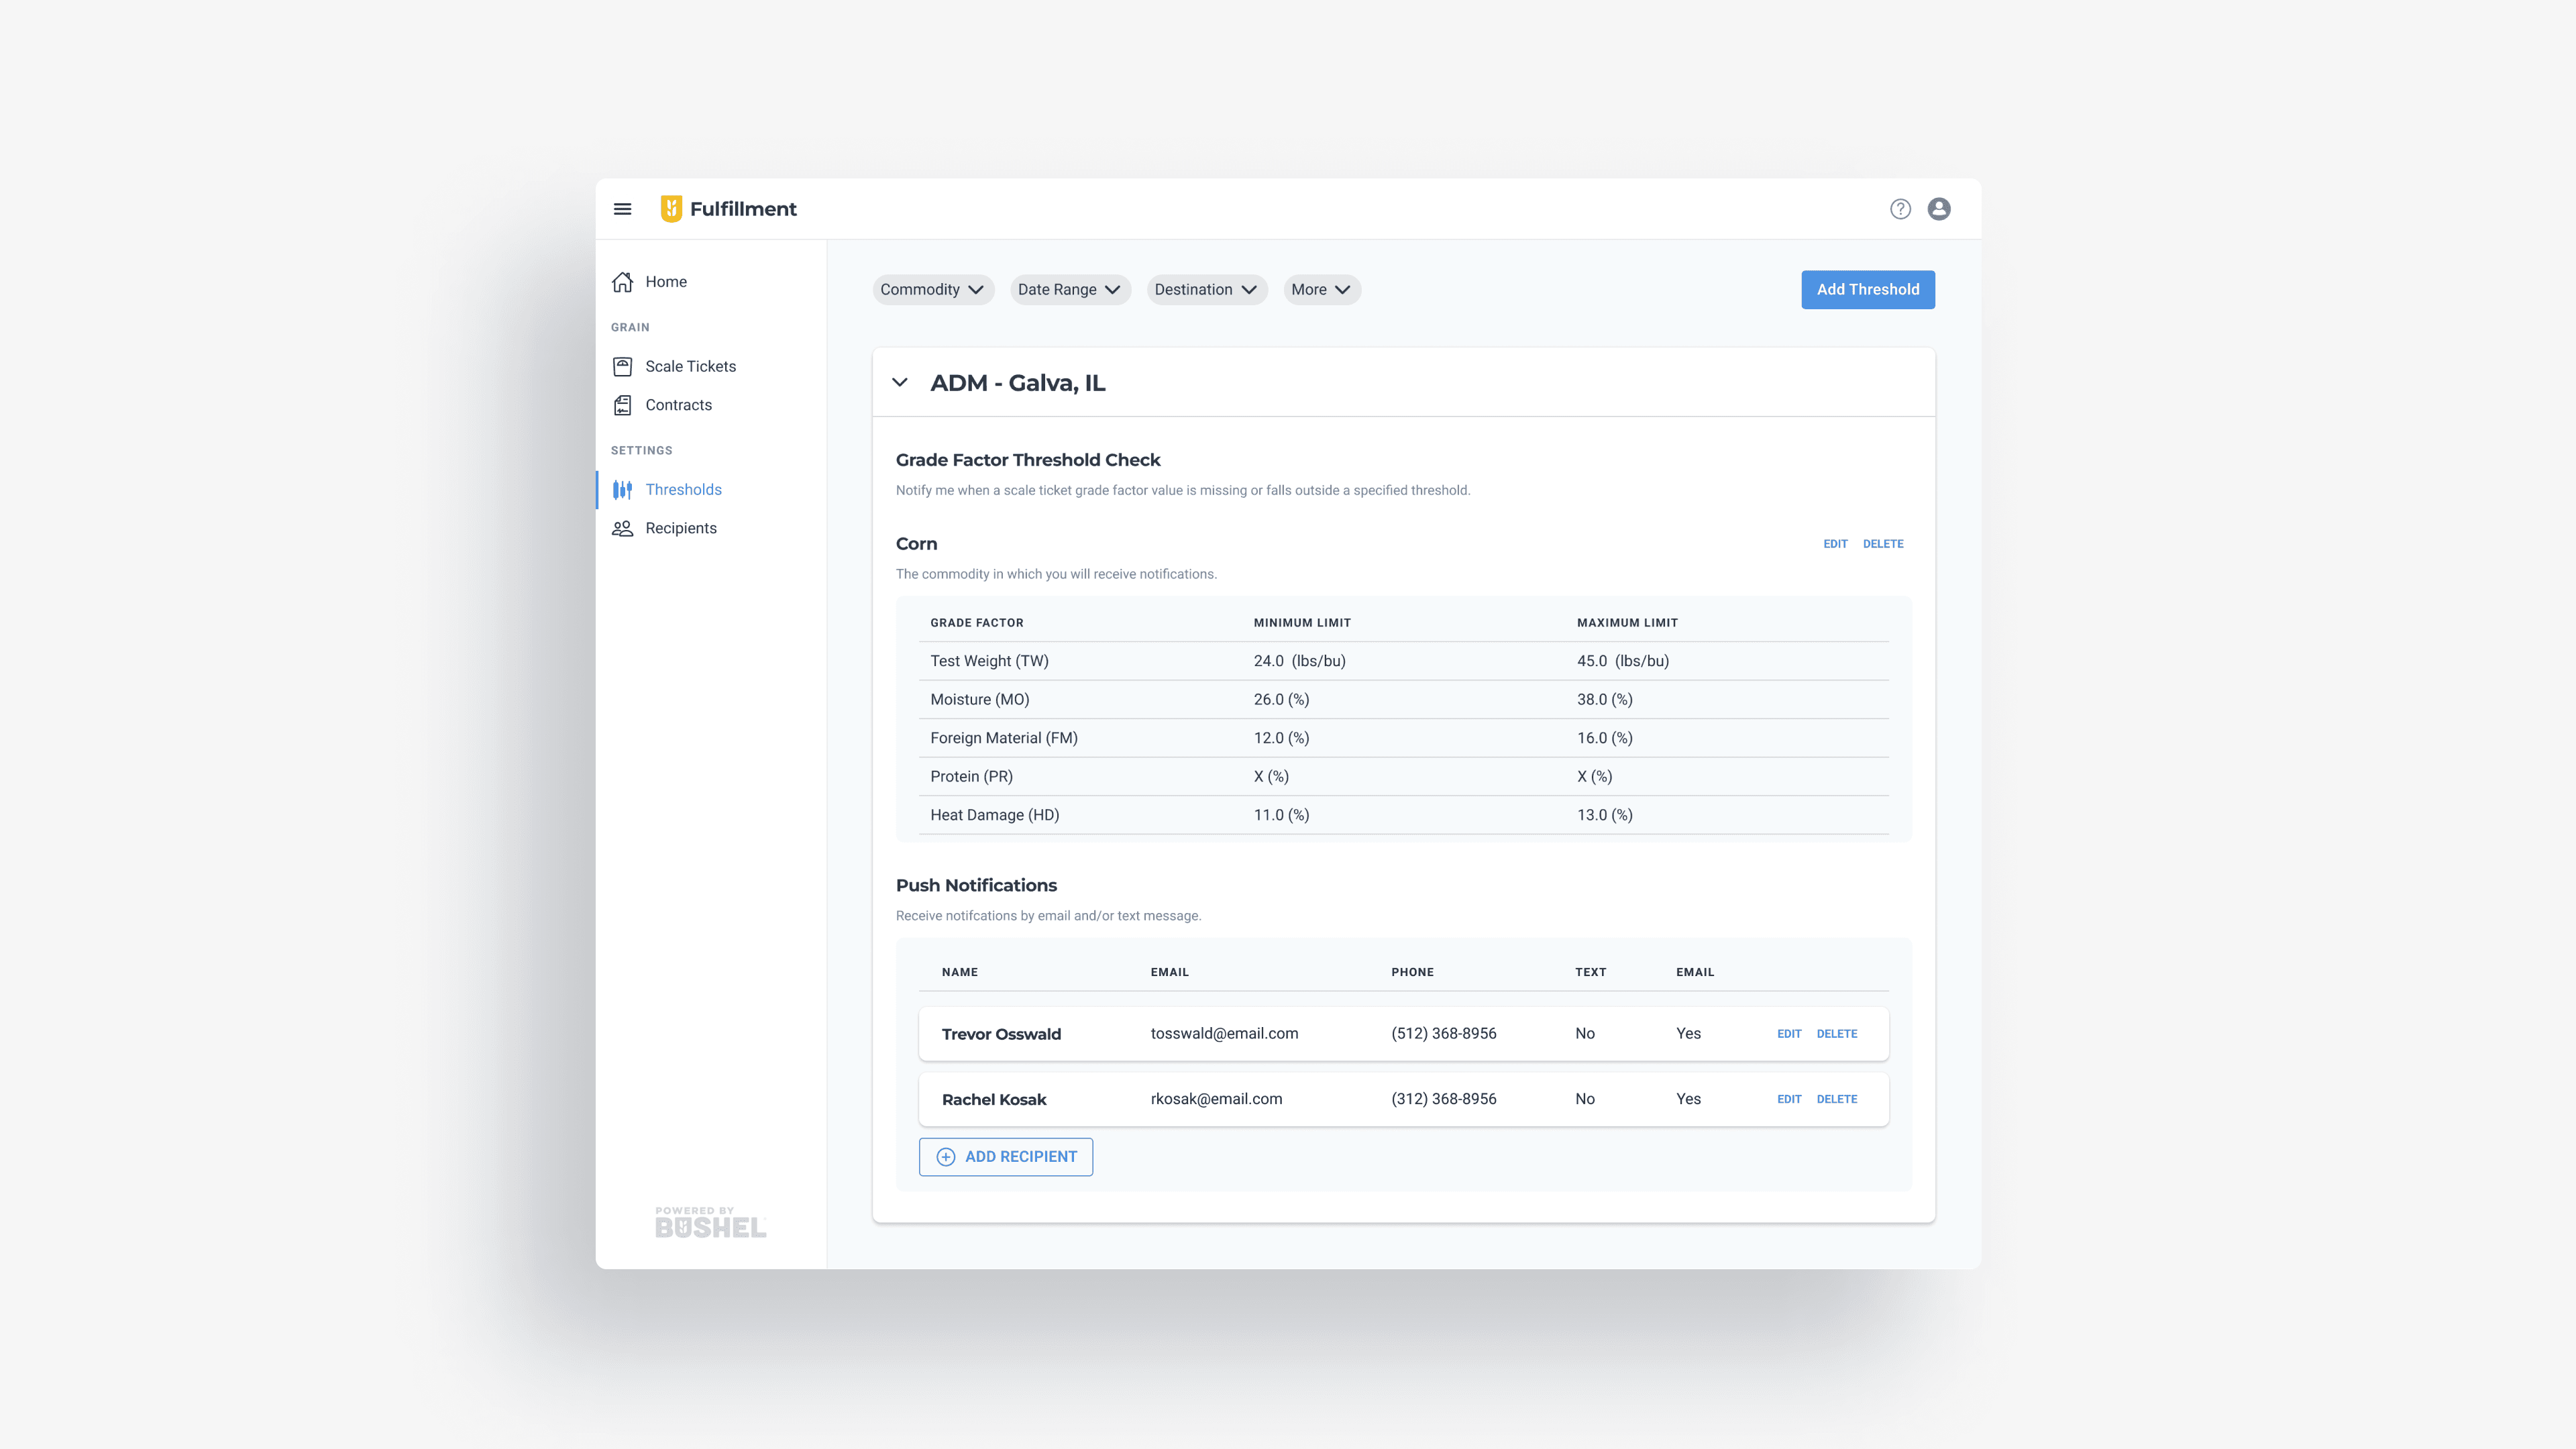
Task: Click Heat Damage minimum 11.0 (%)
Action: 1282,815
